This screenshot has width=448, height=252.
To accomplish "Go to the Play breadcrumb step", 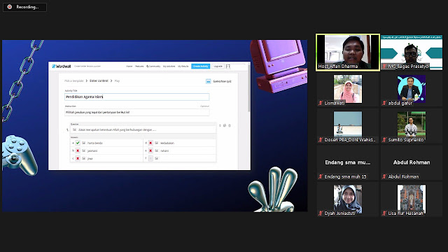I will tap(117, 81).
